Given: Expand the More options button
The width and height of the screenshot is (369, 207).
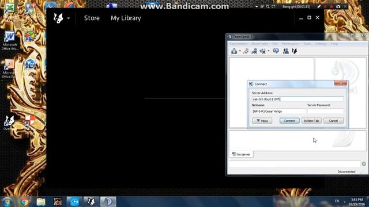Looking at the screenshot, I should pyautogui.click(x=262, y=121).
